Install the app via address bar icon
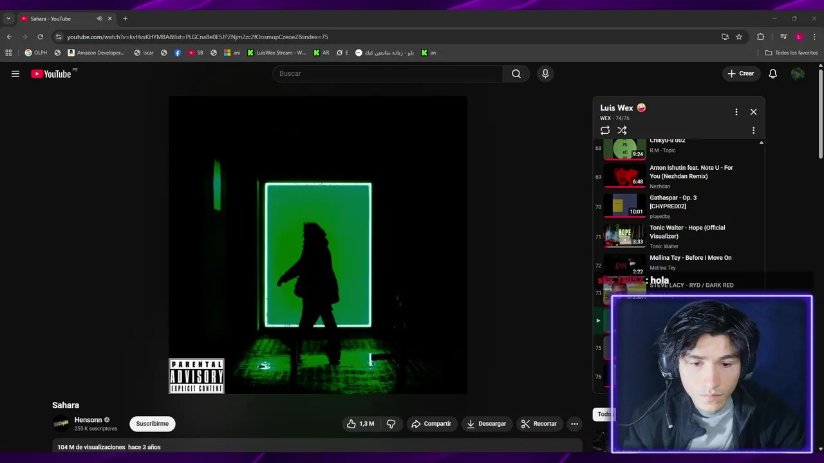 (x=725, y=37)
